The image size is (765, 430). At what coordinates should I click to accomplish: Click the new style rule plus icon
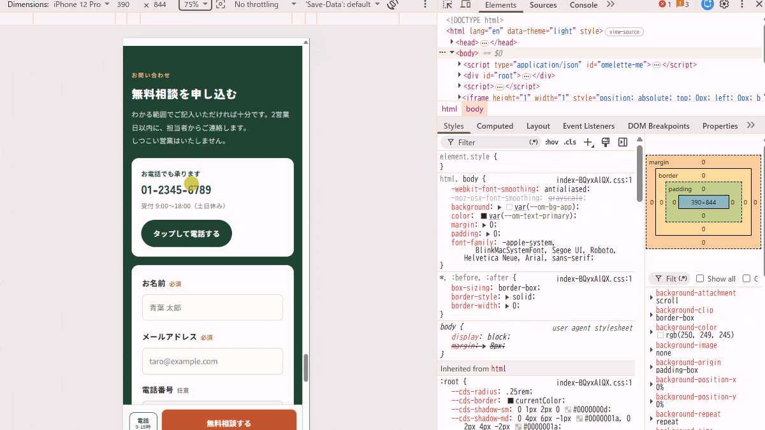tap(589, 142)
